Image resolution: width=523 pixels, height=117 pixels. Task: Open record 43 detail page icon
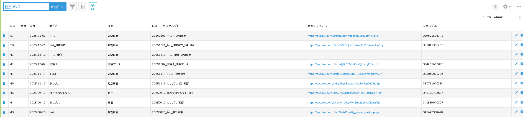tap(4, 112)
